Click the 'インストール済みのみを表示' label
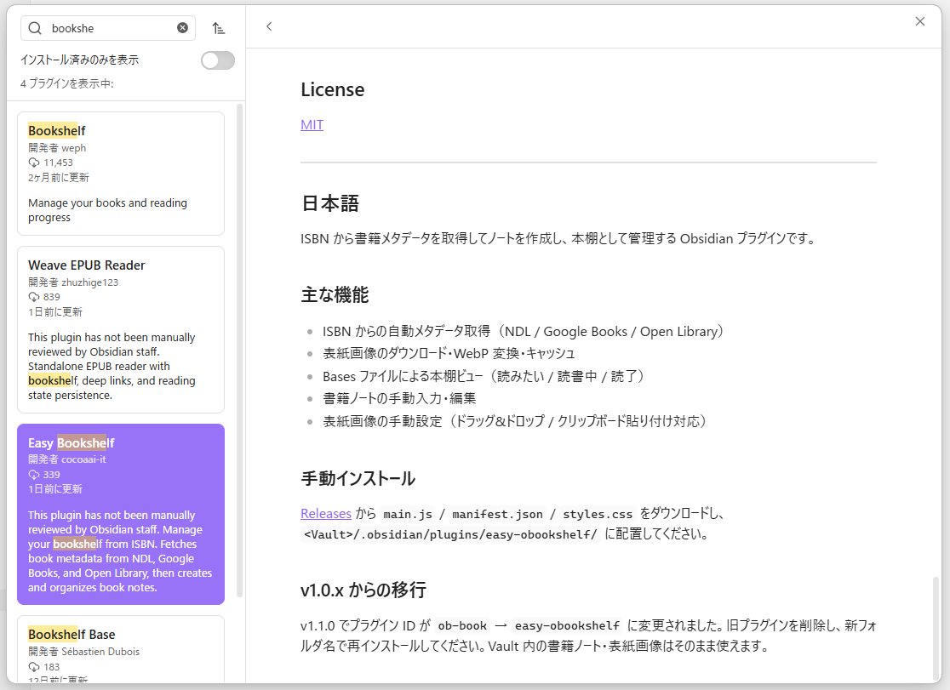This screenshot has height=690, width=950. [79, 60]
